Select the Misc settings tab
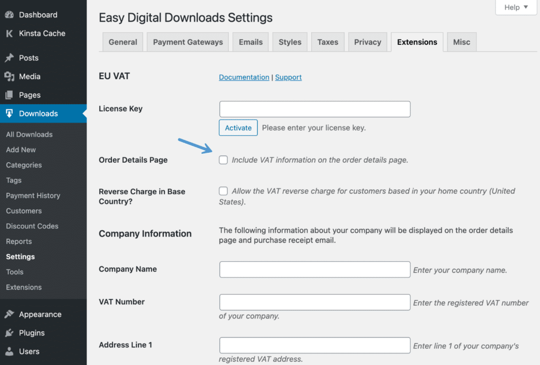The width and height of the screenshot is (540, 365). [x=461, y=42]
